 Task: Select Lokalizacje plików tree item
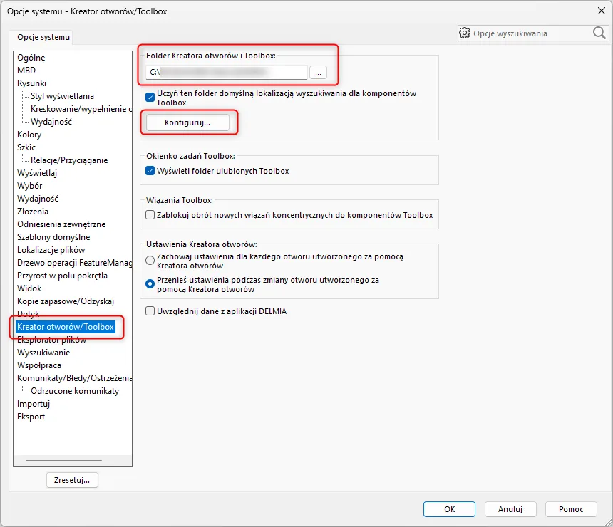[51, 250]
